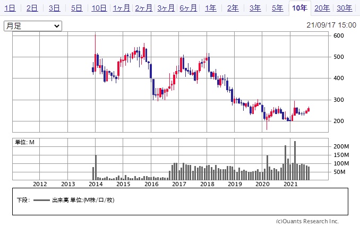Switch to the 6ヶ月 chart range
The image size is (360, 227).
click(x=188, y=8)
